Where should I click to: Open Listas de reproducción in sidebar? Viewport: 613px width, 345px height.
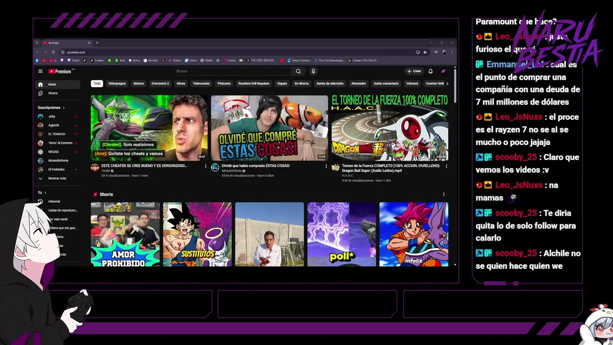58,210
